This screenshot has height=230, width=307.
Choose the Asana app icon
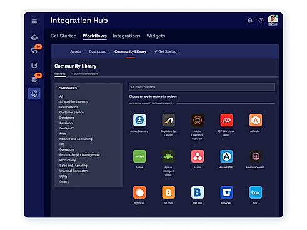[198, 156]
